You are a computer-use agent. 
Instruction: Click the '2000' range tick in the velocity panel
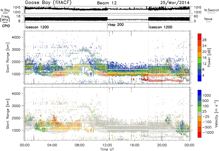(16, 118)
